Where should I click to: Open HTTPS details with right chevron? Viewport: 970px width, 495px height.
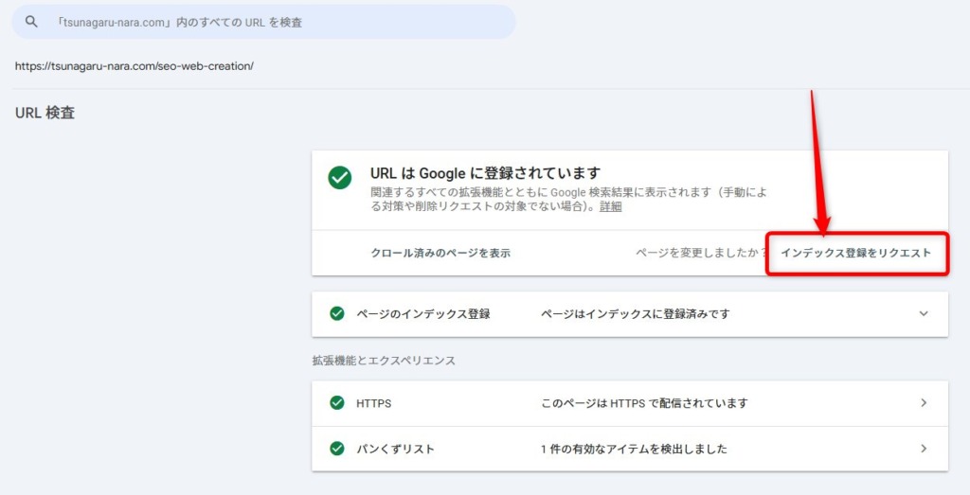tap(924, 403)
